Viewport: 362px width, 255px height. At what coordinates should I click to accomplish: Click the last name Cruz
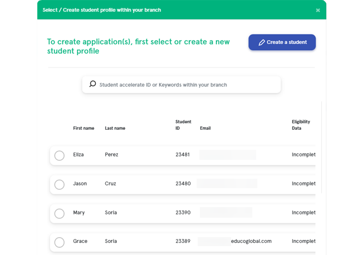110,184
